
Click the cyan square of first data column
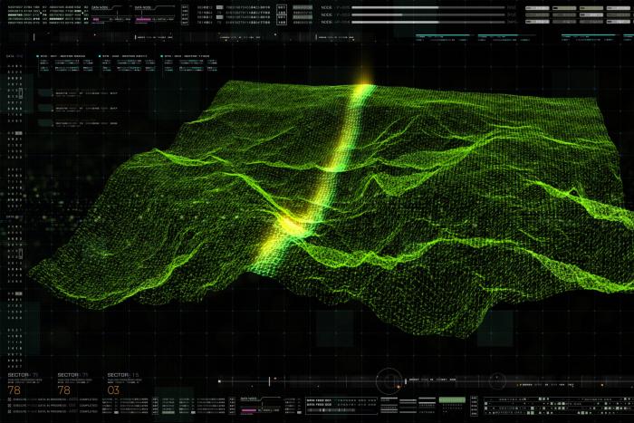coord(40,56)
